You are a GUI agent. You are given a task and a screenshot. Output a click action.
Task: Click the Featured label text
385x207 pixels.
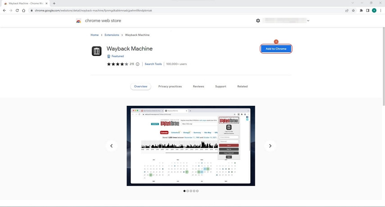(x=118, y=56)
